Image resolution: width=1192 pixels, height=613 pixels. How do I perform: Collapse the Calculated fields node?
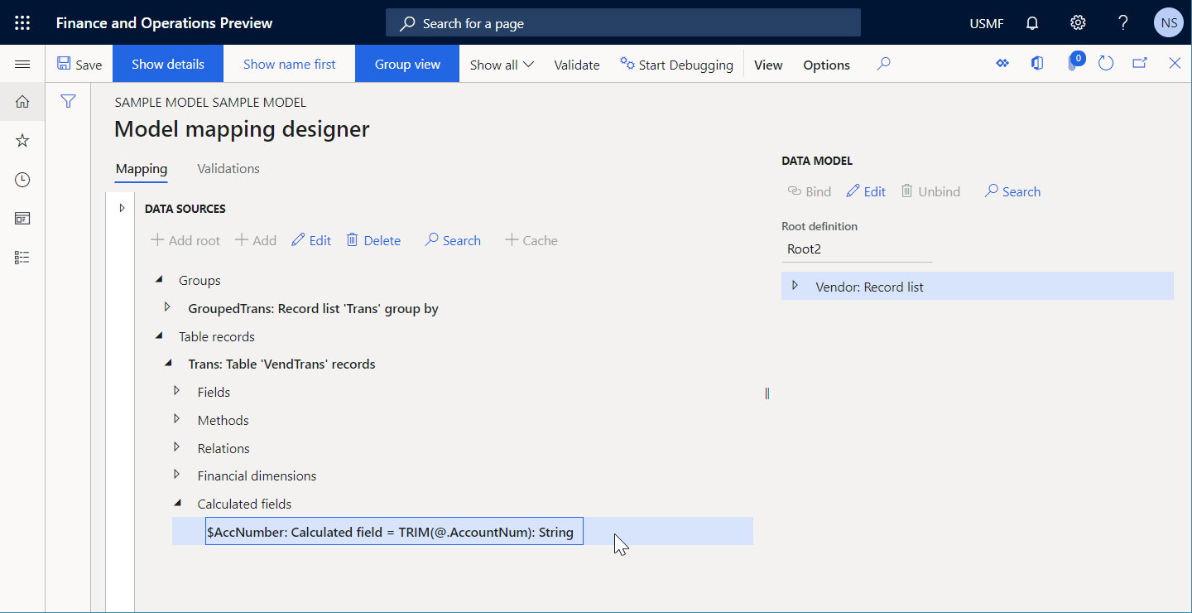click(x=176, y=504)
